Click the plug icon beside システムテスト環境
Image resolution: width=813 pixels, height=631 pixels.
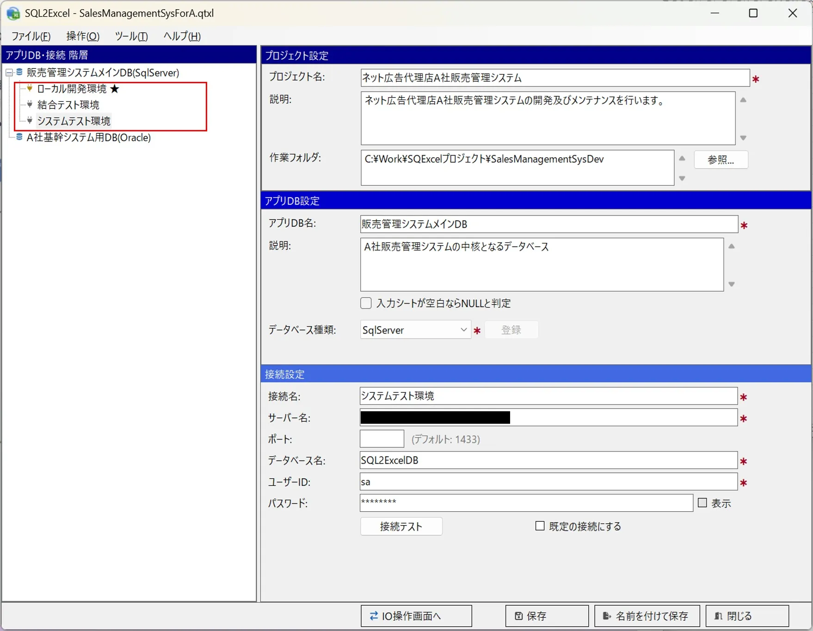click(30, 120)
